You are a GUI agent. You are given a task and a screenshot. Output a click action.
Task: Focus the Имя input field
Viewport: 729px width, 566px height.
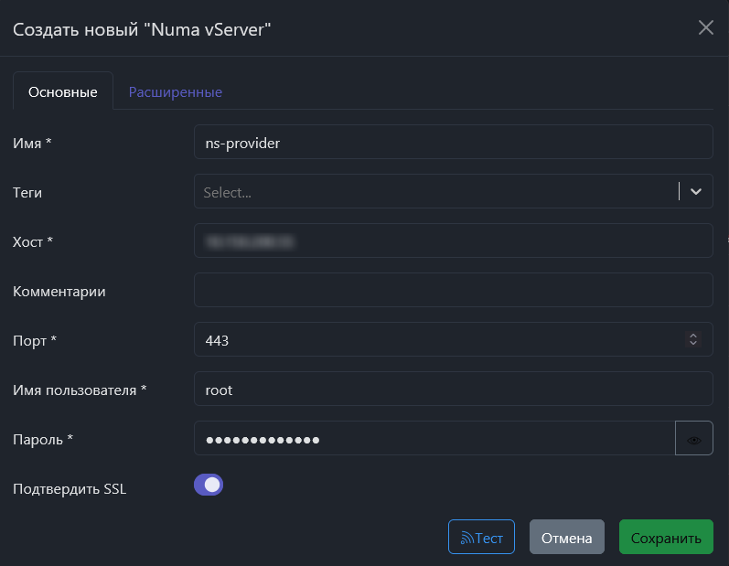(453, 143)
